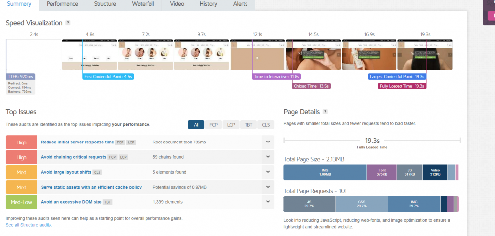Image resolution: width=495 pixels, height=236 pixels.
Task: Click the IMG 1.00MB page size segment
Action: [325, 172]
